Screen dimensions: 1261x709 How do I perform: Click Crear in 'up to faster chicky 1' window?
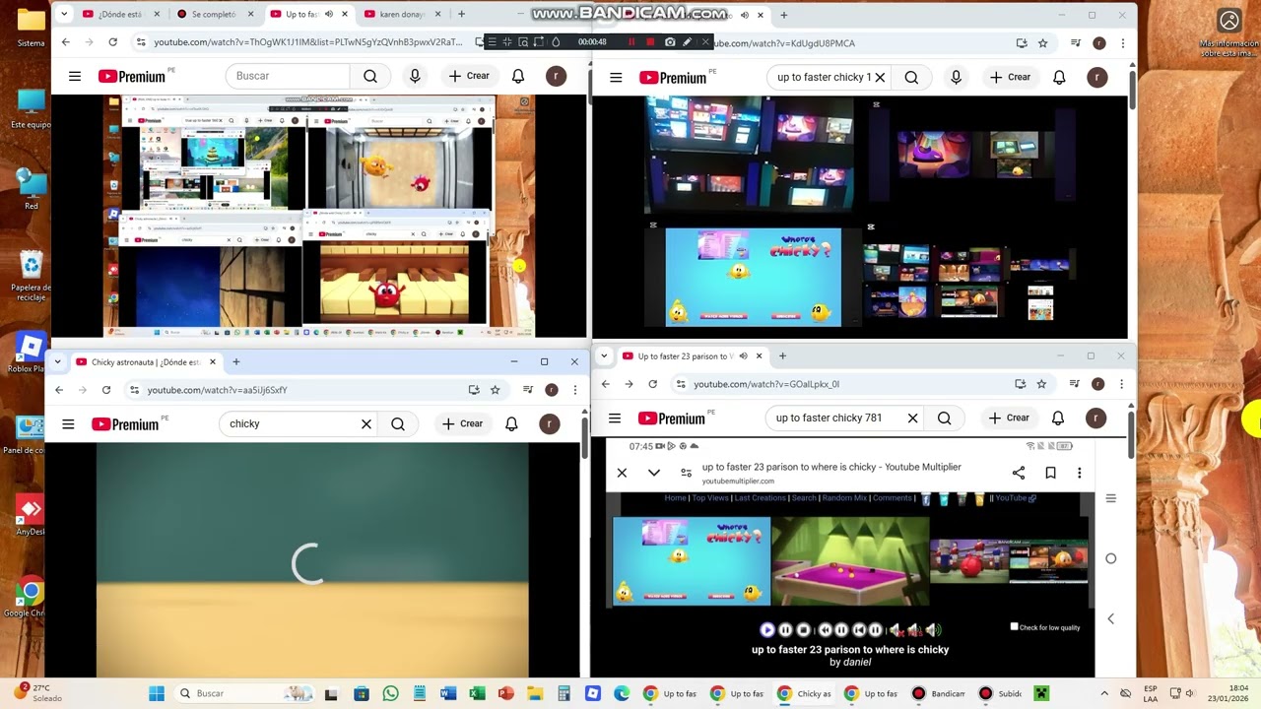1010,77
